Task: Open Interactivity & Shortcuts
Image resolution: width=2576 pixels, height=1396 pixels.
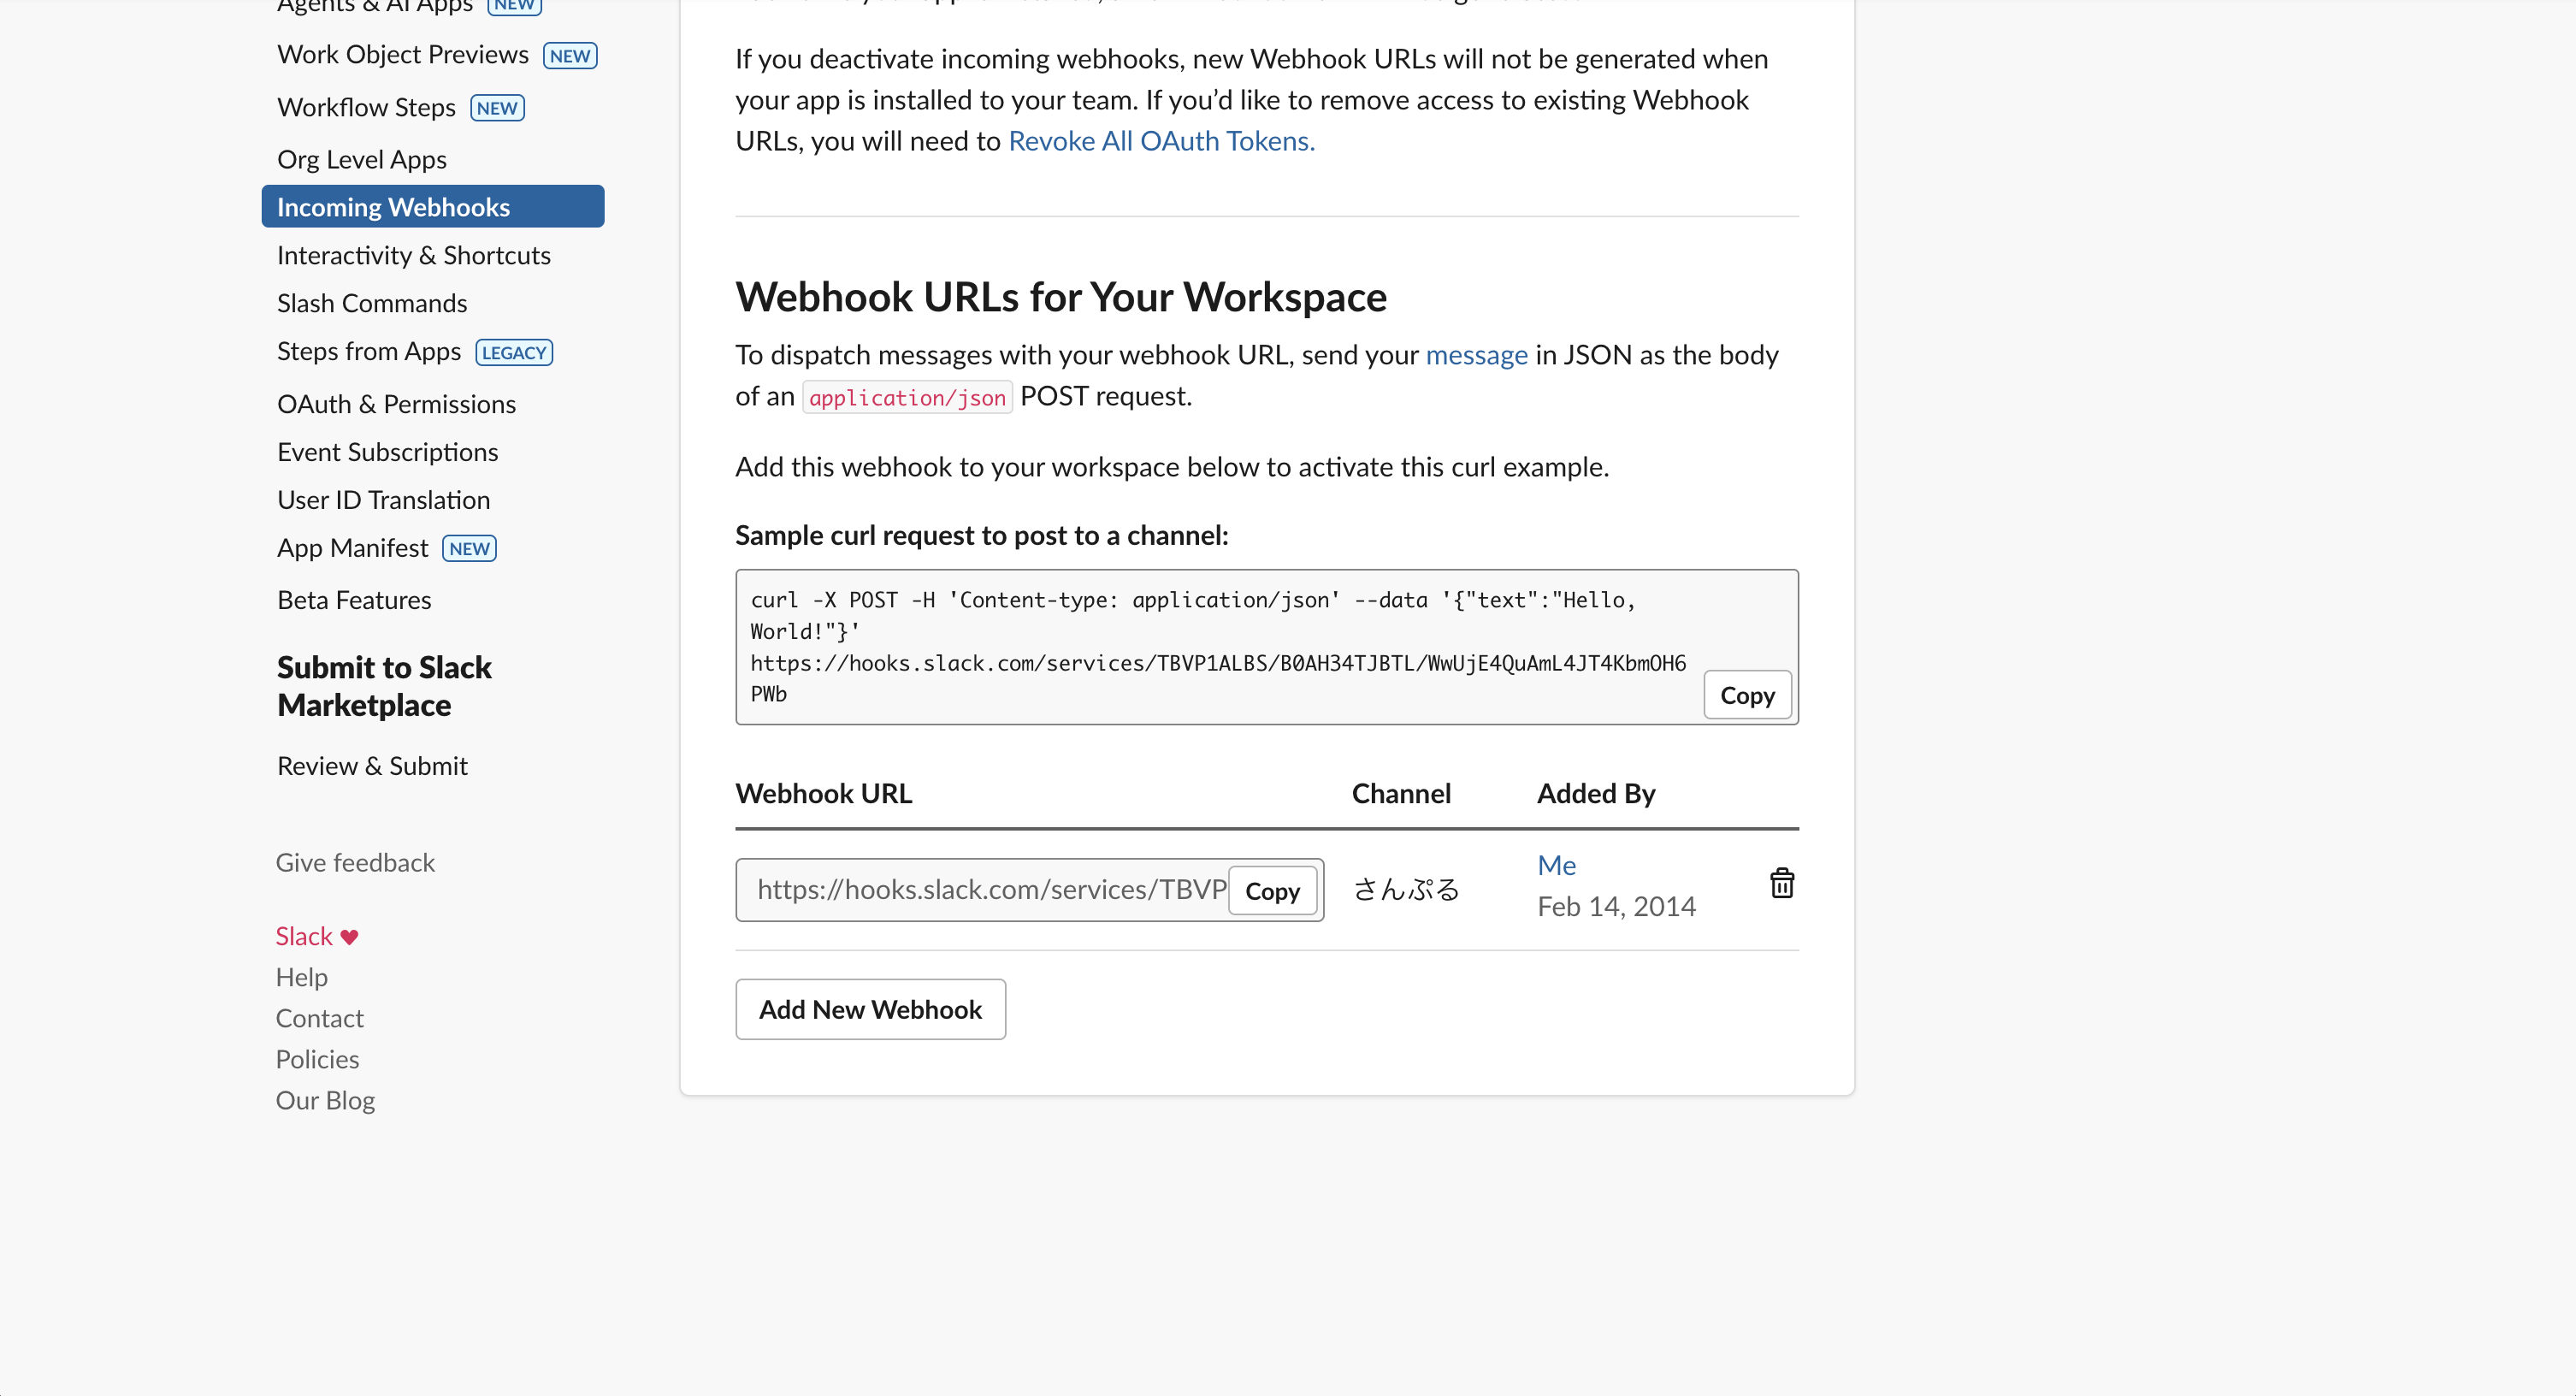Action: pos(413,255)
